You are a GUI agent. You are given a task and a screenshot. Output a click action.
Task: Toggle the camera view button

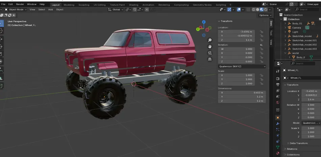tap(209, 53)
